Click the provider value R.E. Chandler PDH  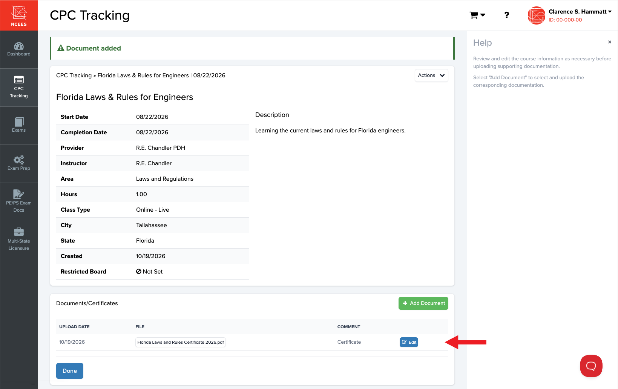(161, 148)
